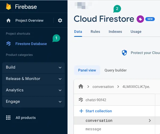Screen dimensions: 160x134
Task: Click the Project Overview label
Action: 30,20
